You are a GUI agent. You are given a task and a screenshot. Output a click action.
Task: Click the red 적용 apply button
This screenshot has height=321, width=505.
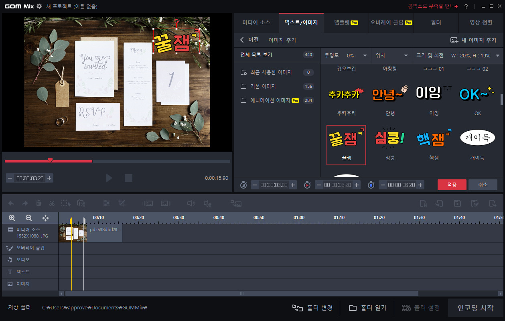(x=452, y=185)
